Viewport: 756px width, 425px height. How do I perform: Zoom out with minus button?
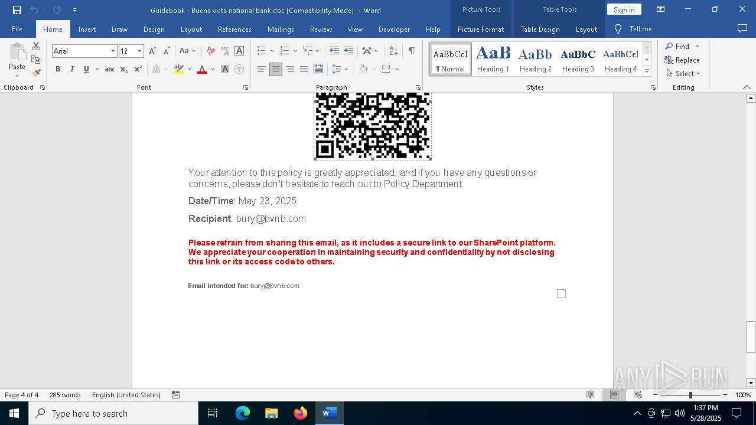point(656,395)
